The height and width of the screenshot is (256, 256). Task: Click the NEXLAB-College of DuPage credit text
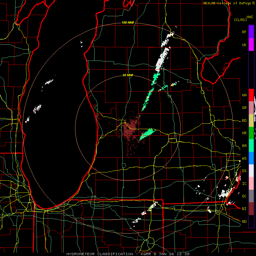click(227, 3)
